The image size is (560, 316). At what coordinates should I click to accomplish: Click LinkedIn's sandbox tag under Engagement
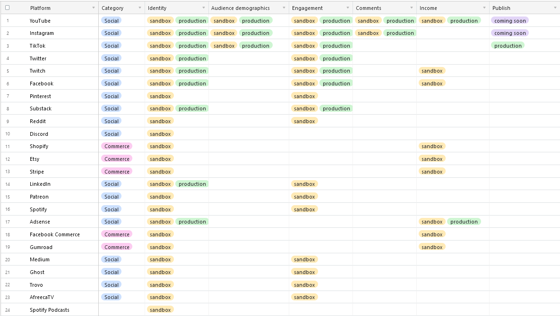pyautogui.click(x=304, y=184)
